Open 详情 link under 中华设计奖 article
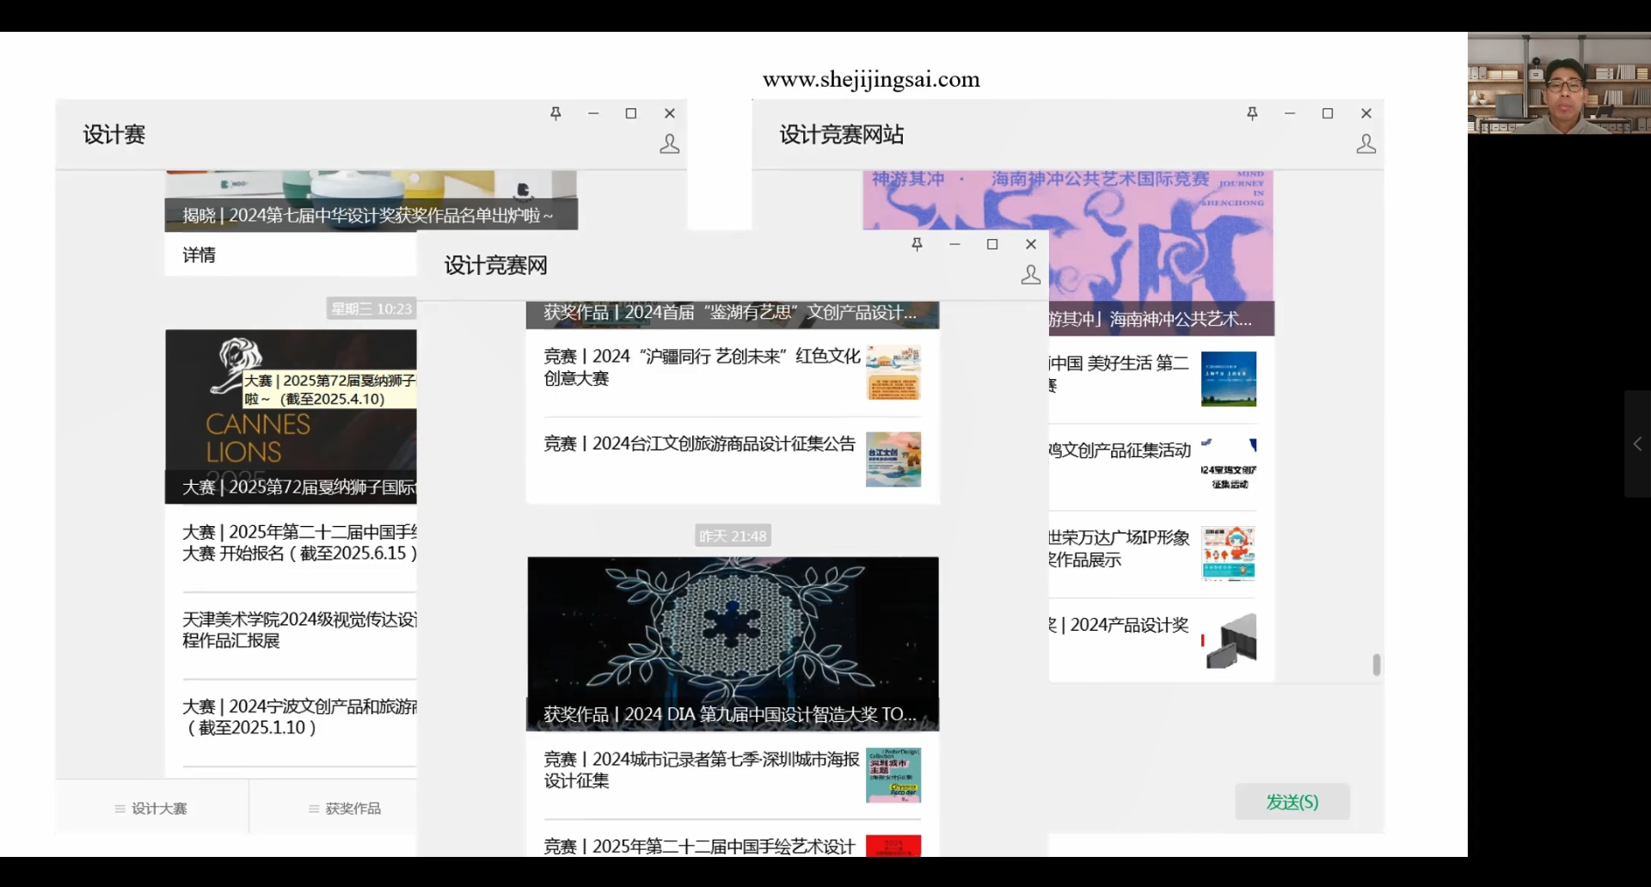The width and height of the screenshot is (1651, 887). point(199,255)
